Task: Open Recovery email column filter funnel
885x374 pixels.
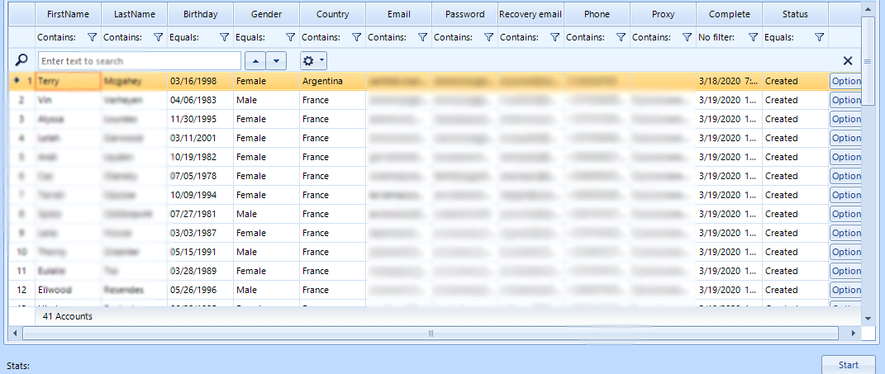Action: tap(554, 38)
